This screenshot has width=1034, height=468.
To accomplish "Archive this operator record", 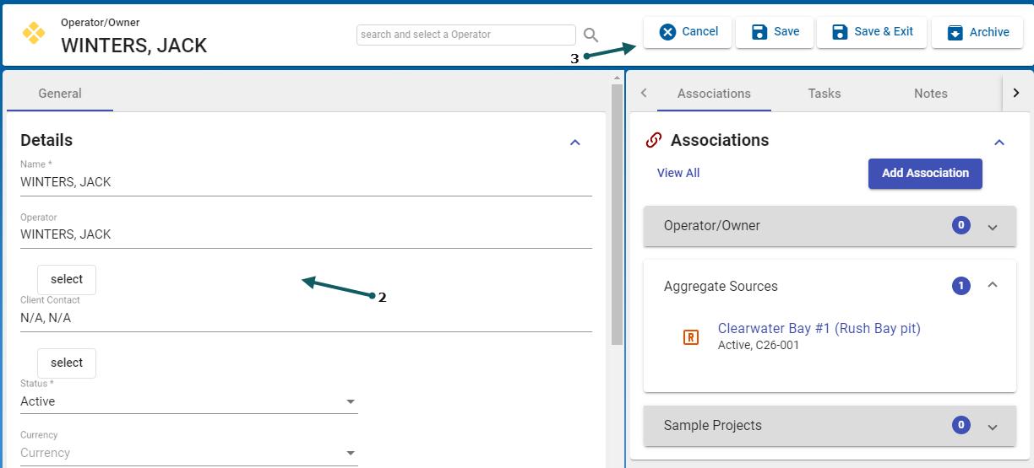I will pos(977,32).
